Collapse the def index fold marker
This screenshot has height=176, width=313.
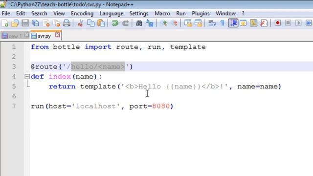pyautogui.click(x=27, y=76)
